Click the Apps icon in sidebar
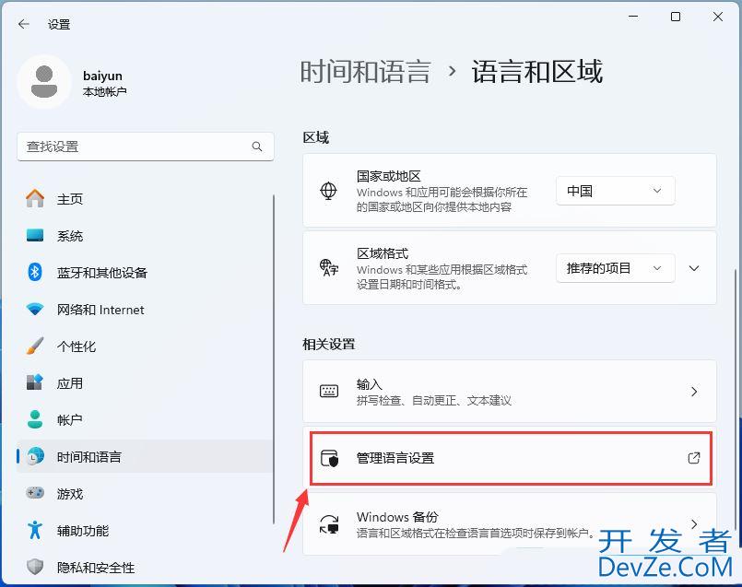This screenshot has width=742, height=587. pos(35,382)
